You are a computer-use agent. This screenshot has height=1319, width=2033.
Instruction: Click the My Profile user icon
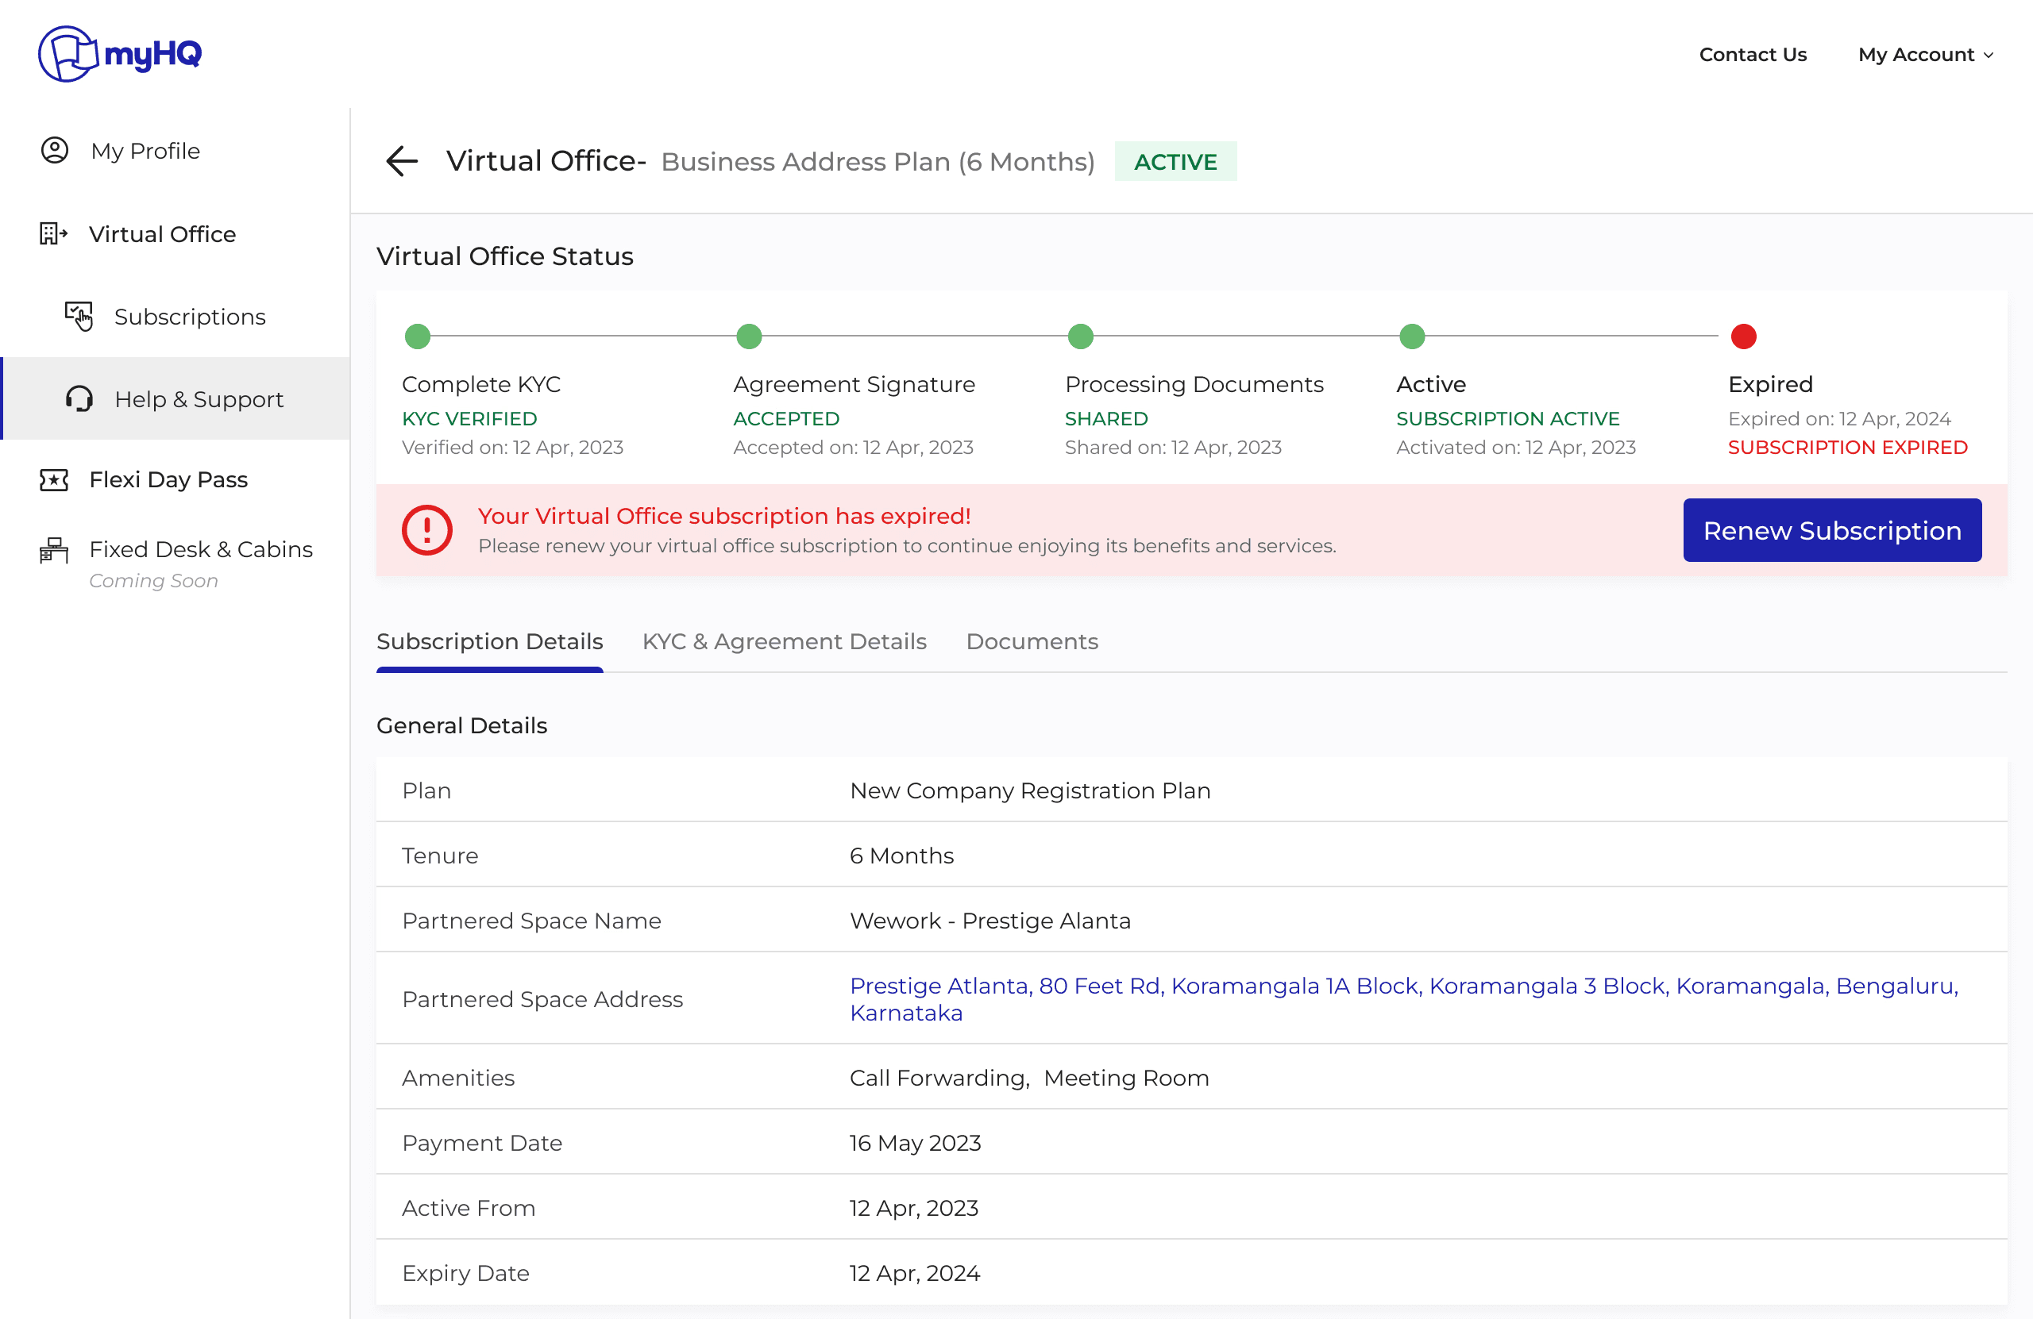[55, 150]
